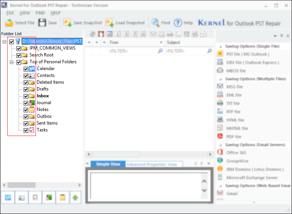Collapse Saving Options (Web Based Email) section
The height and width of the screenshot is (214, 292).
coord(220,186)
